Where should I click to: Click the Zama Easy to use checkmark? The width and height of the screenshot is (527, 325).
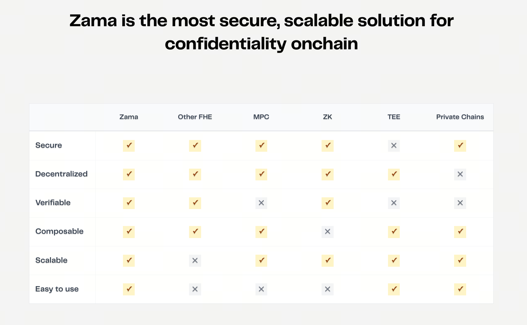[129, 289]
